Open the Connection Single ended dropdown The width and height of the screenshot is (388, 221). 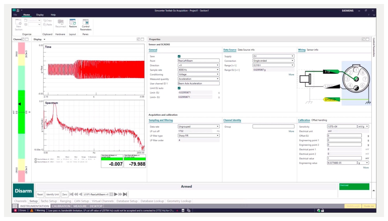point(273,61)
